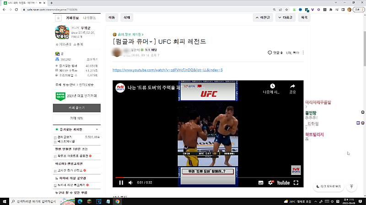Click the Watch Later clock icon
The image size is (366, 205).
[272, 86]
